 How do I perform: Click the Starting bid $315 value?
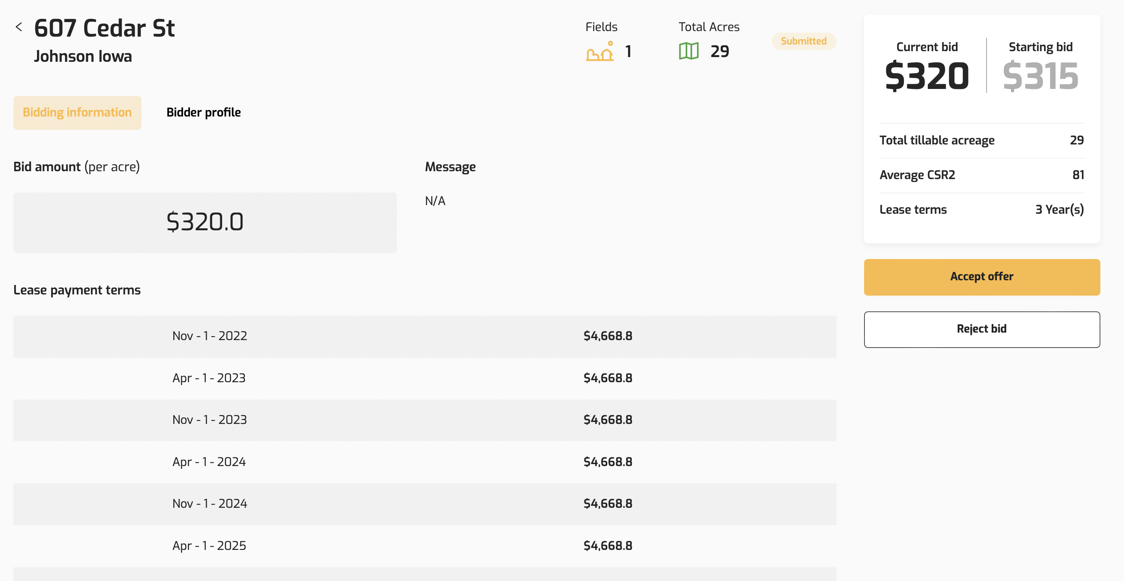(1040, 76)
